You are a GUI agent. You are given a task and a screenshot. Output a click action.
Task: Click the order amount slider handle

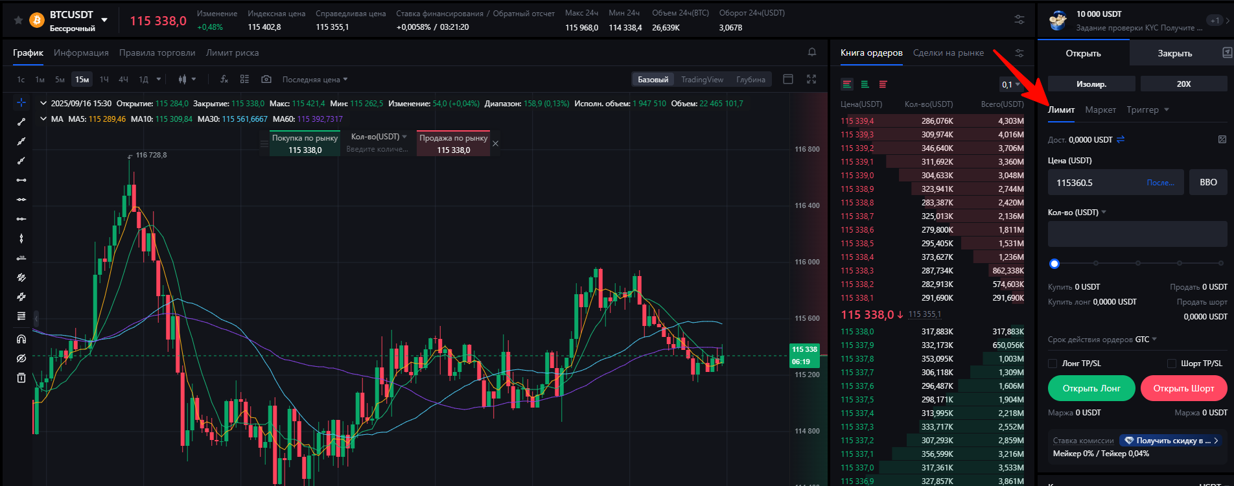[1054, 263]
